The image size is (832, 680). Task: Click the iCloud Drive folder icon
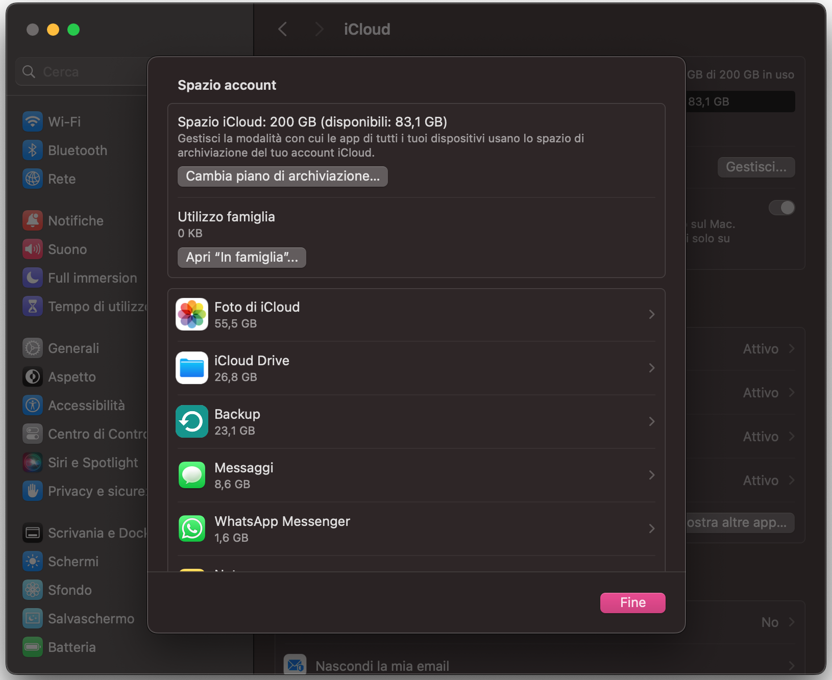(x=191, y=368)
